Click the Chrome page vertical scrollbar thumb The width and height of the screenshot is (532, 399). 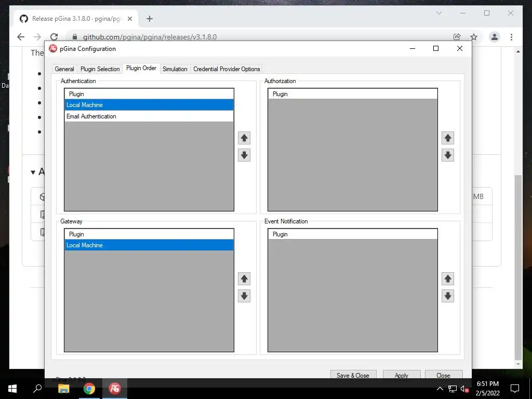click(518, 267)
